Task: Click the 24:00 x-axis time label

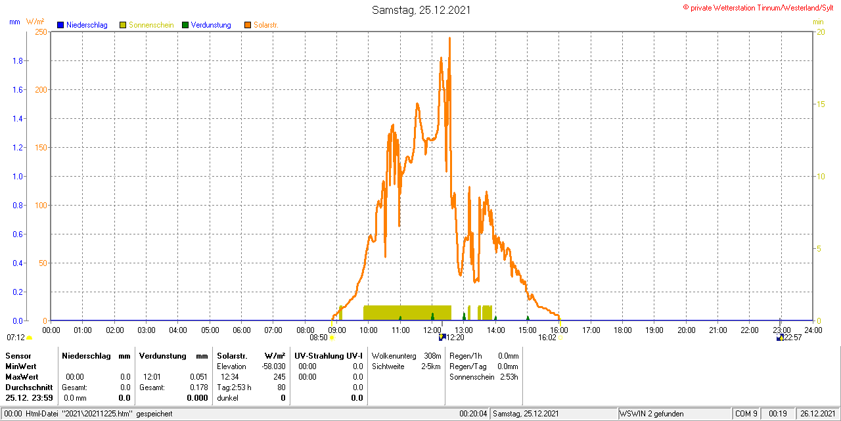Action: [813, 330]
